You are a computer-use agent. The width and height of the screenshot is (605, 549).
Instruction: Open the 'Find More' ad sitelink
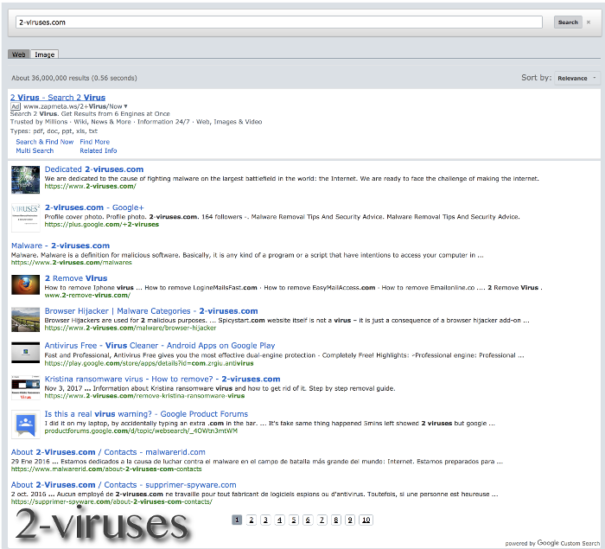pos(94,142)
